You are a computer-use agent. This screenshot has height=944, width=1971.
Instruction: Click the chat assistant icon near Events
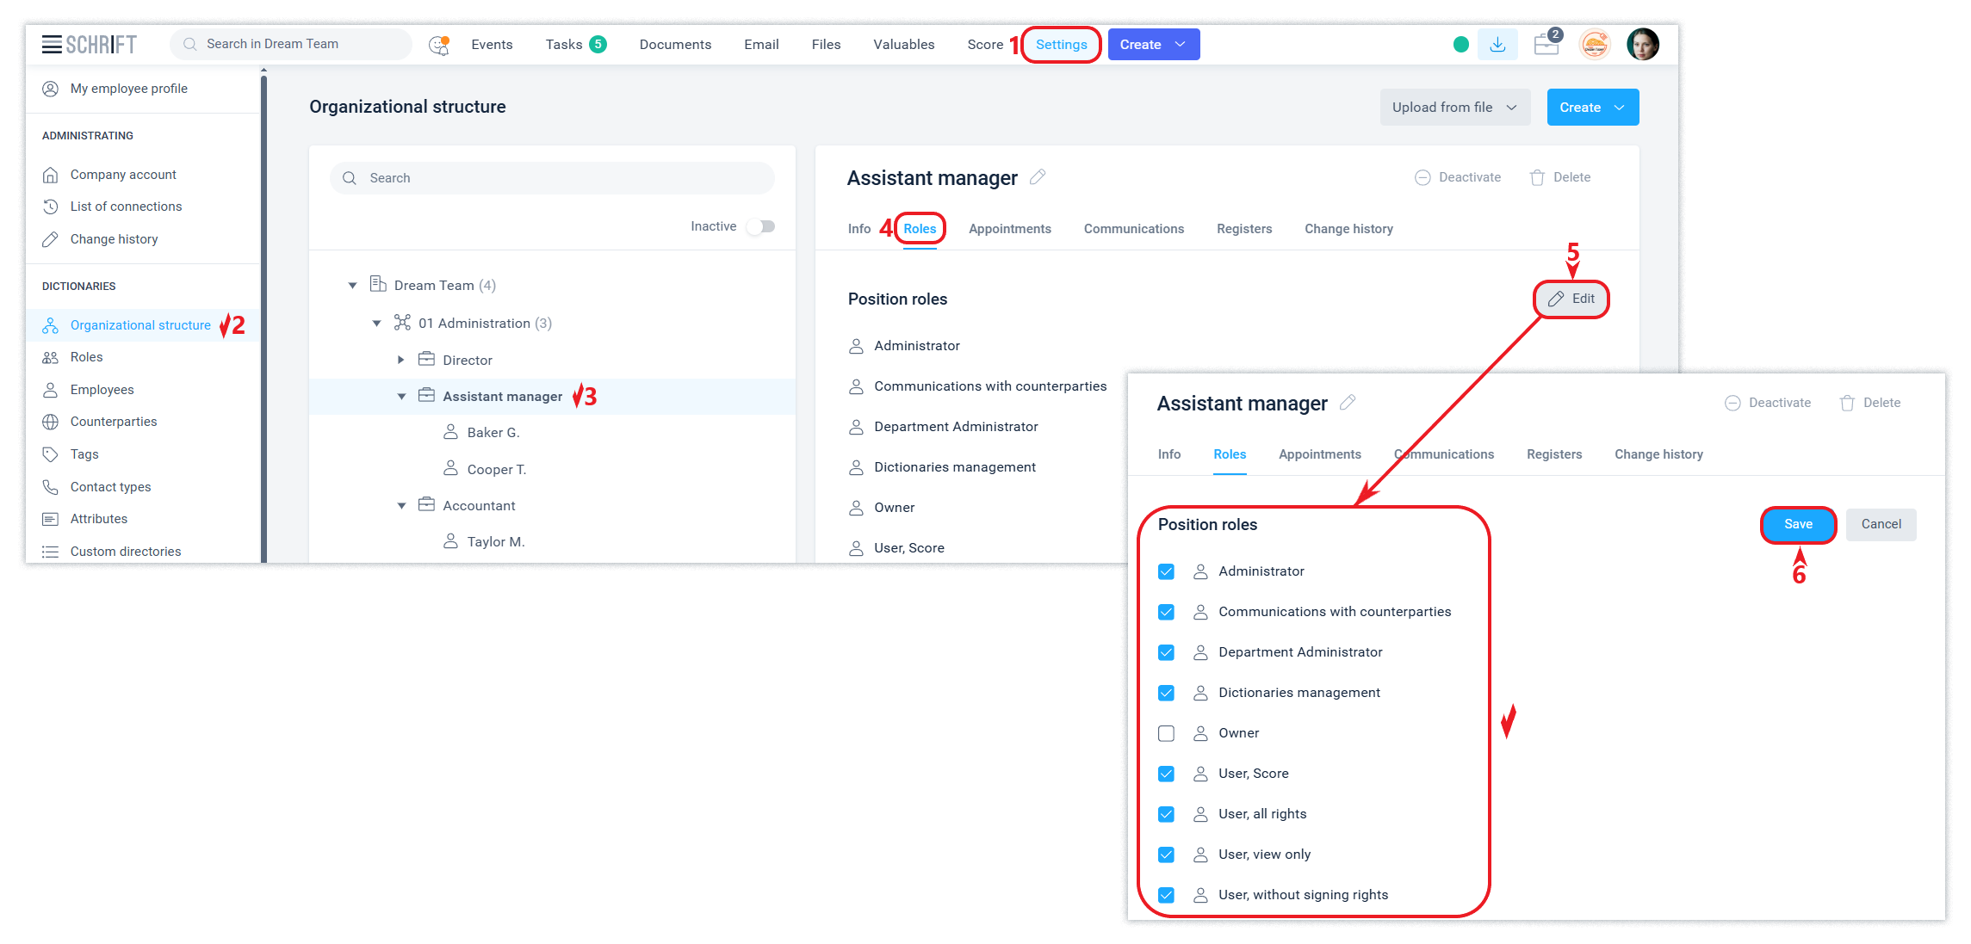439,45
